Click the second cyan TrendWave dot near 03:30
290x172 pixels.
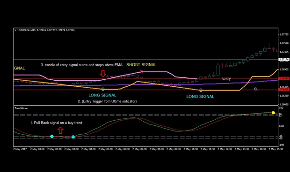coord(73,137)
